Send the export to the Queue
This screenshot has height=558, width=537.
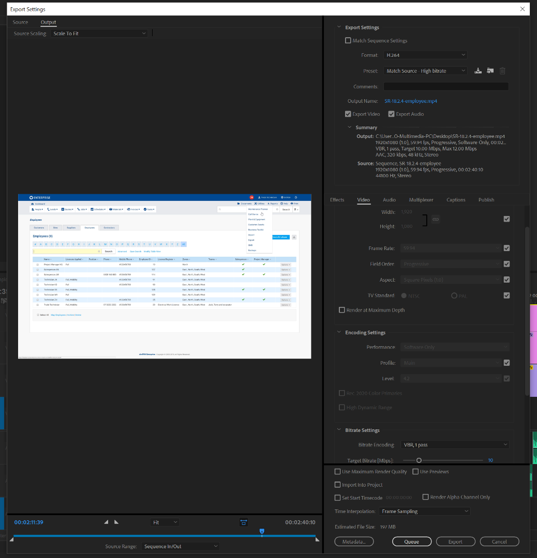click(411, 541)
